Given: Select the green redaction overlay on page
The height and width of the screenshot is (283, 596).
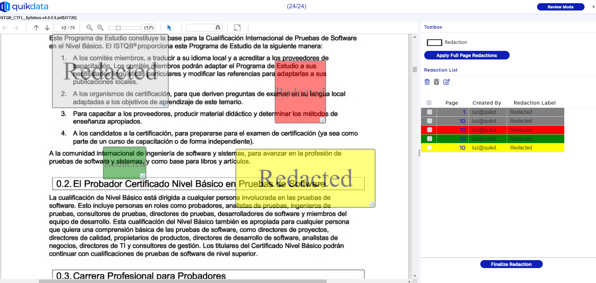Looking at the screenshot, I should click(125, 162).
